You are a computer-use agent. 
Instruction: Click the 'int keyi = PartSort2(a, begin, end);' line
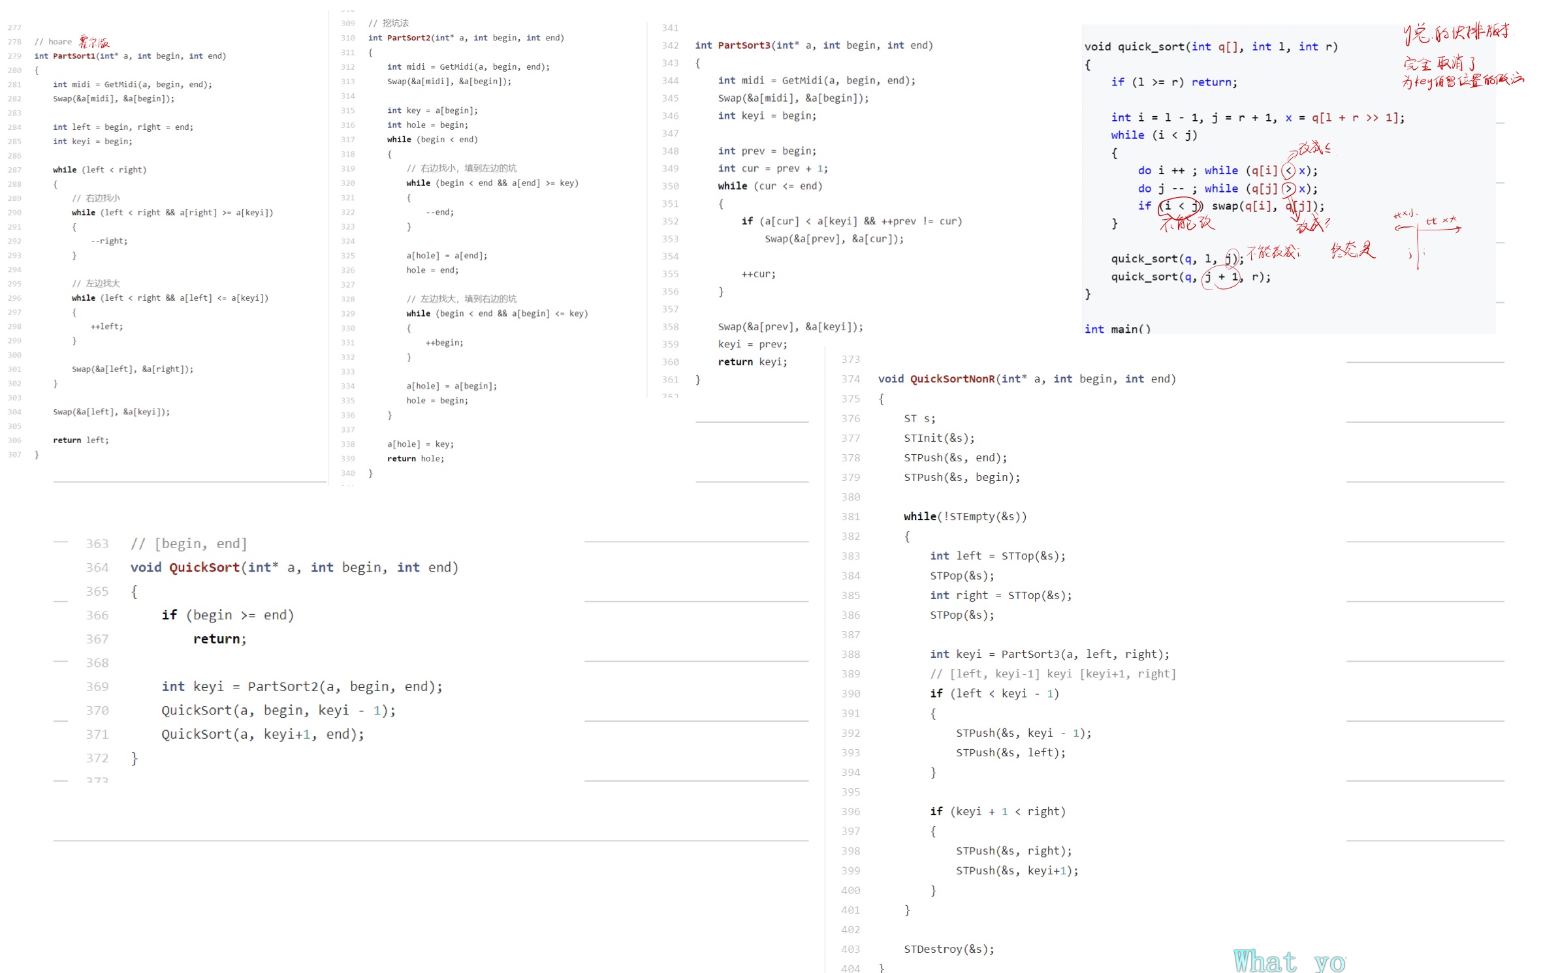302,687
